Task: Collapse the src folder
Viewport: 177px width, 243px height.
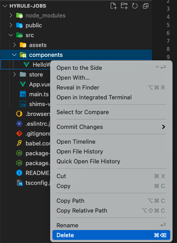Action: click(x=11, y=35)
